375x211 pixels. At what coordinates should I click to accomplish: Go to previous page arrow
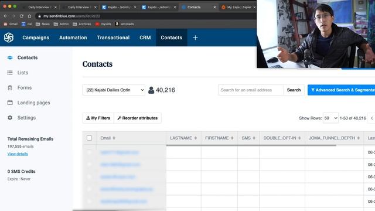(x=372, y=118)
